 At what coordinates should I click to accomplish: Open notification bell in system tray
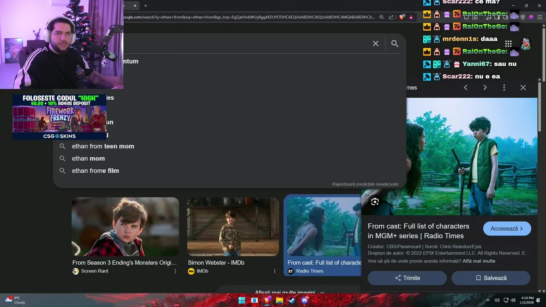tap(538, 300)
